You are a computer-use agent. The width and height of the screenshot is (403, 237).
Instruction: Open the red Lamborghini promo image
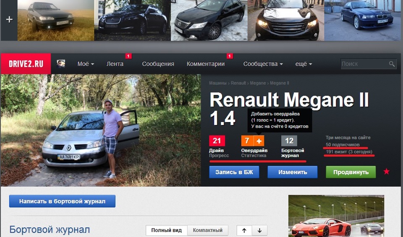[x=336, y=216]
